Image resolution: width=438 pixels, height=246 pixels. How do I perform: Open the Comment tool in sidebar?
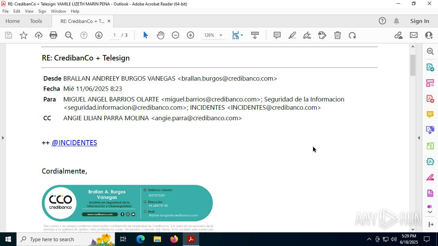[x=430, y=114]
